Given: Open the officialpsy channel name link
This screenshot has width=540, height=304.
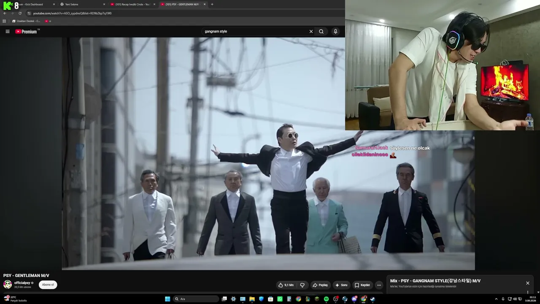Looking at the screenshot, I should (x=22, y=283).
